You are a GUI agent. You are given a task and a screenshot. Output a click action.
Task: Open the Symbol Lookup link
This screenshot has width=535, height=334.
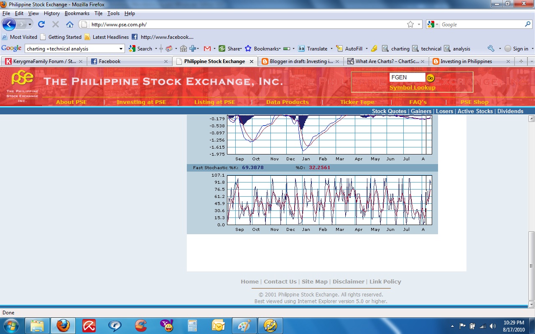tap(412, 87)
